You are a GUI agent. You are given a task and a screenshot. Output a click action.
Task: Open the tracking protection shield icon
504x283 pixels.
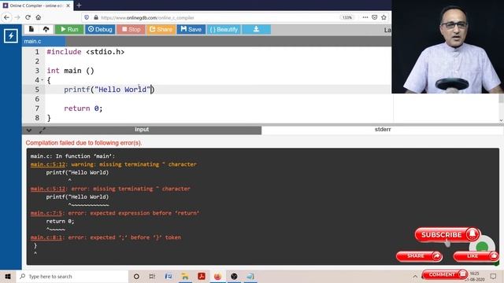pos(87,17)
